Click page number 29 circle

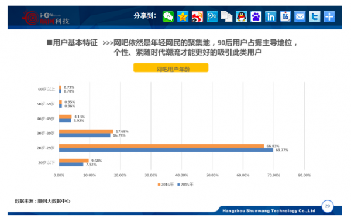pyautogui.click(x=327, y=206)
